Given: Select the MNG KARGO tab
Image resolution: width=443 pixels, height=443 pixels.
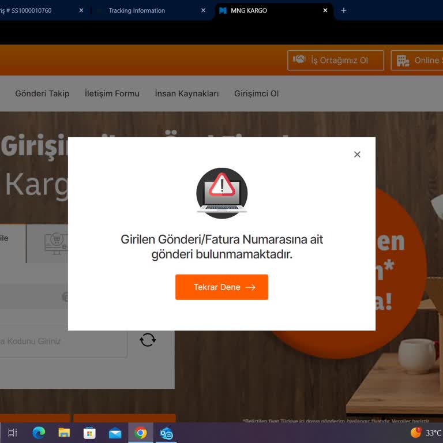Looking at the screenshot, I should point(249,10).
